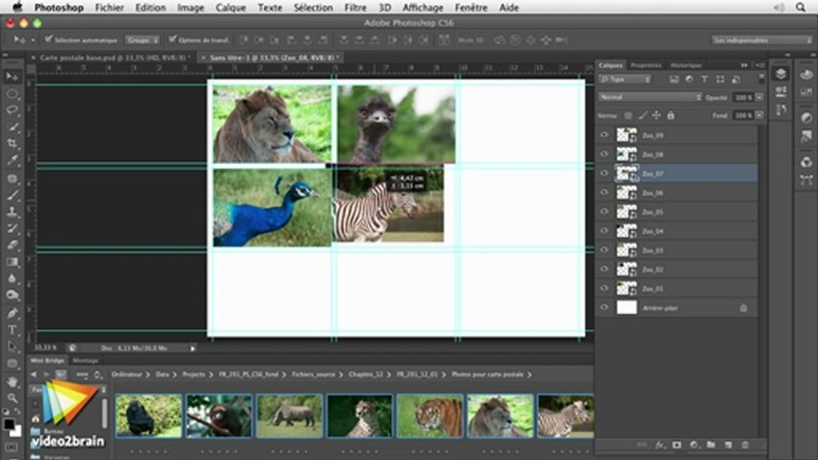The image size is (818, 460).
Task: Switch to the Historique tab
Action: 686,65
